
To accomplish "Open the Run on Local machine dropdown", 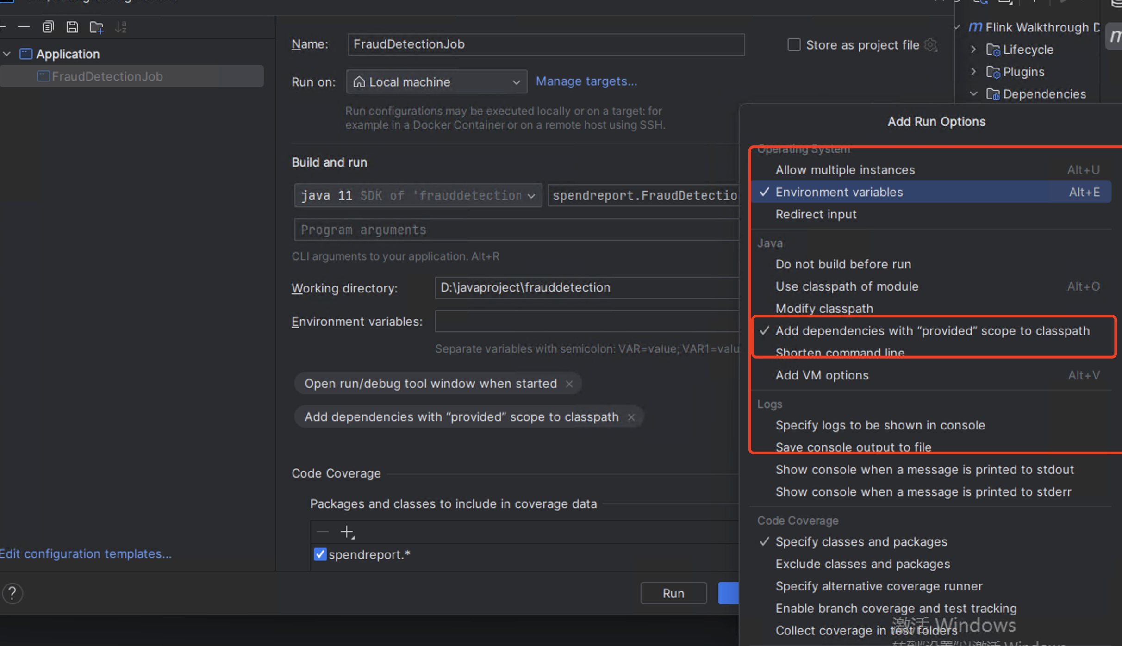I will tap(436, 82).
